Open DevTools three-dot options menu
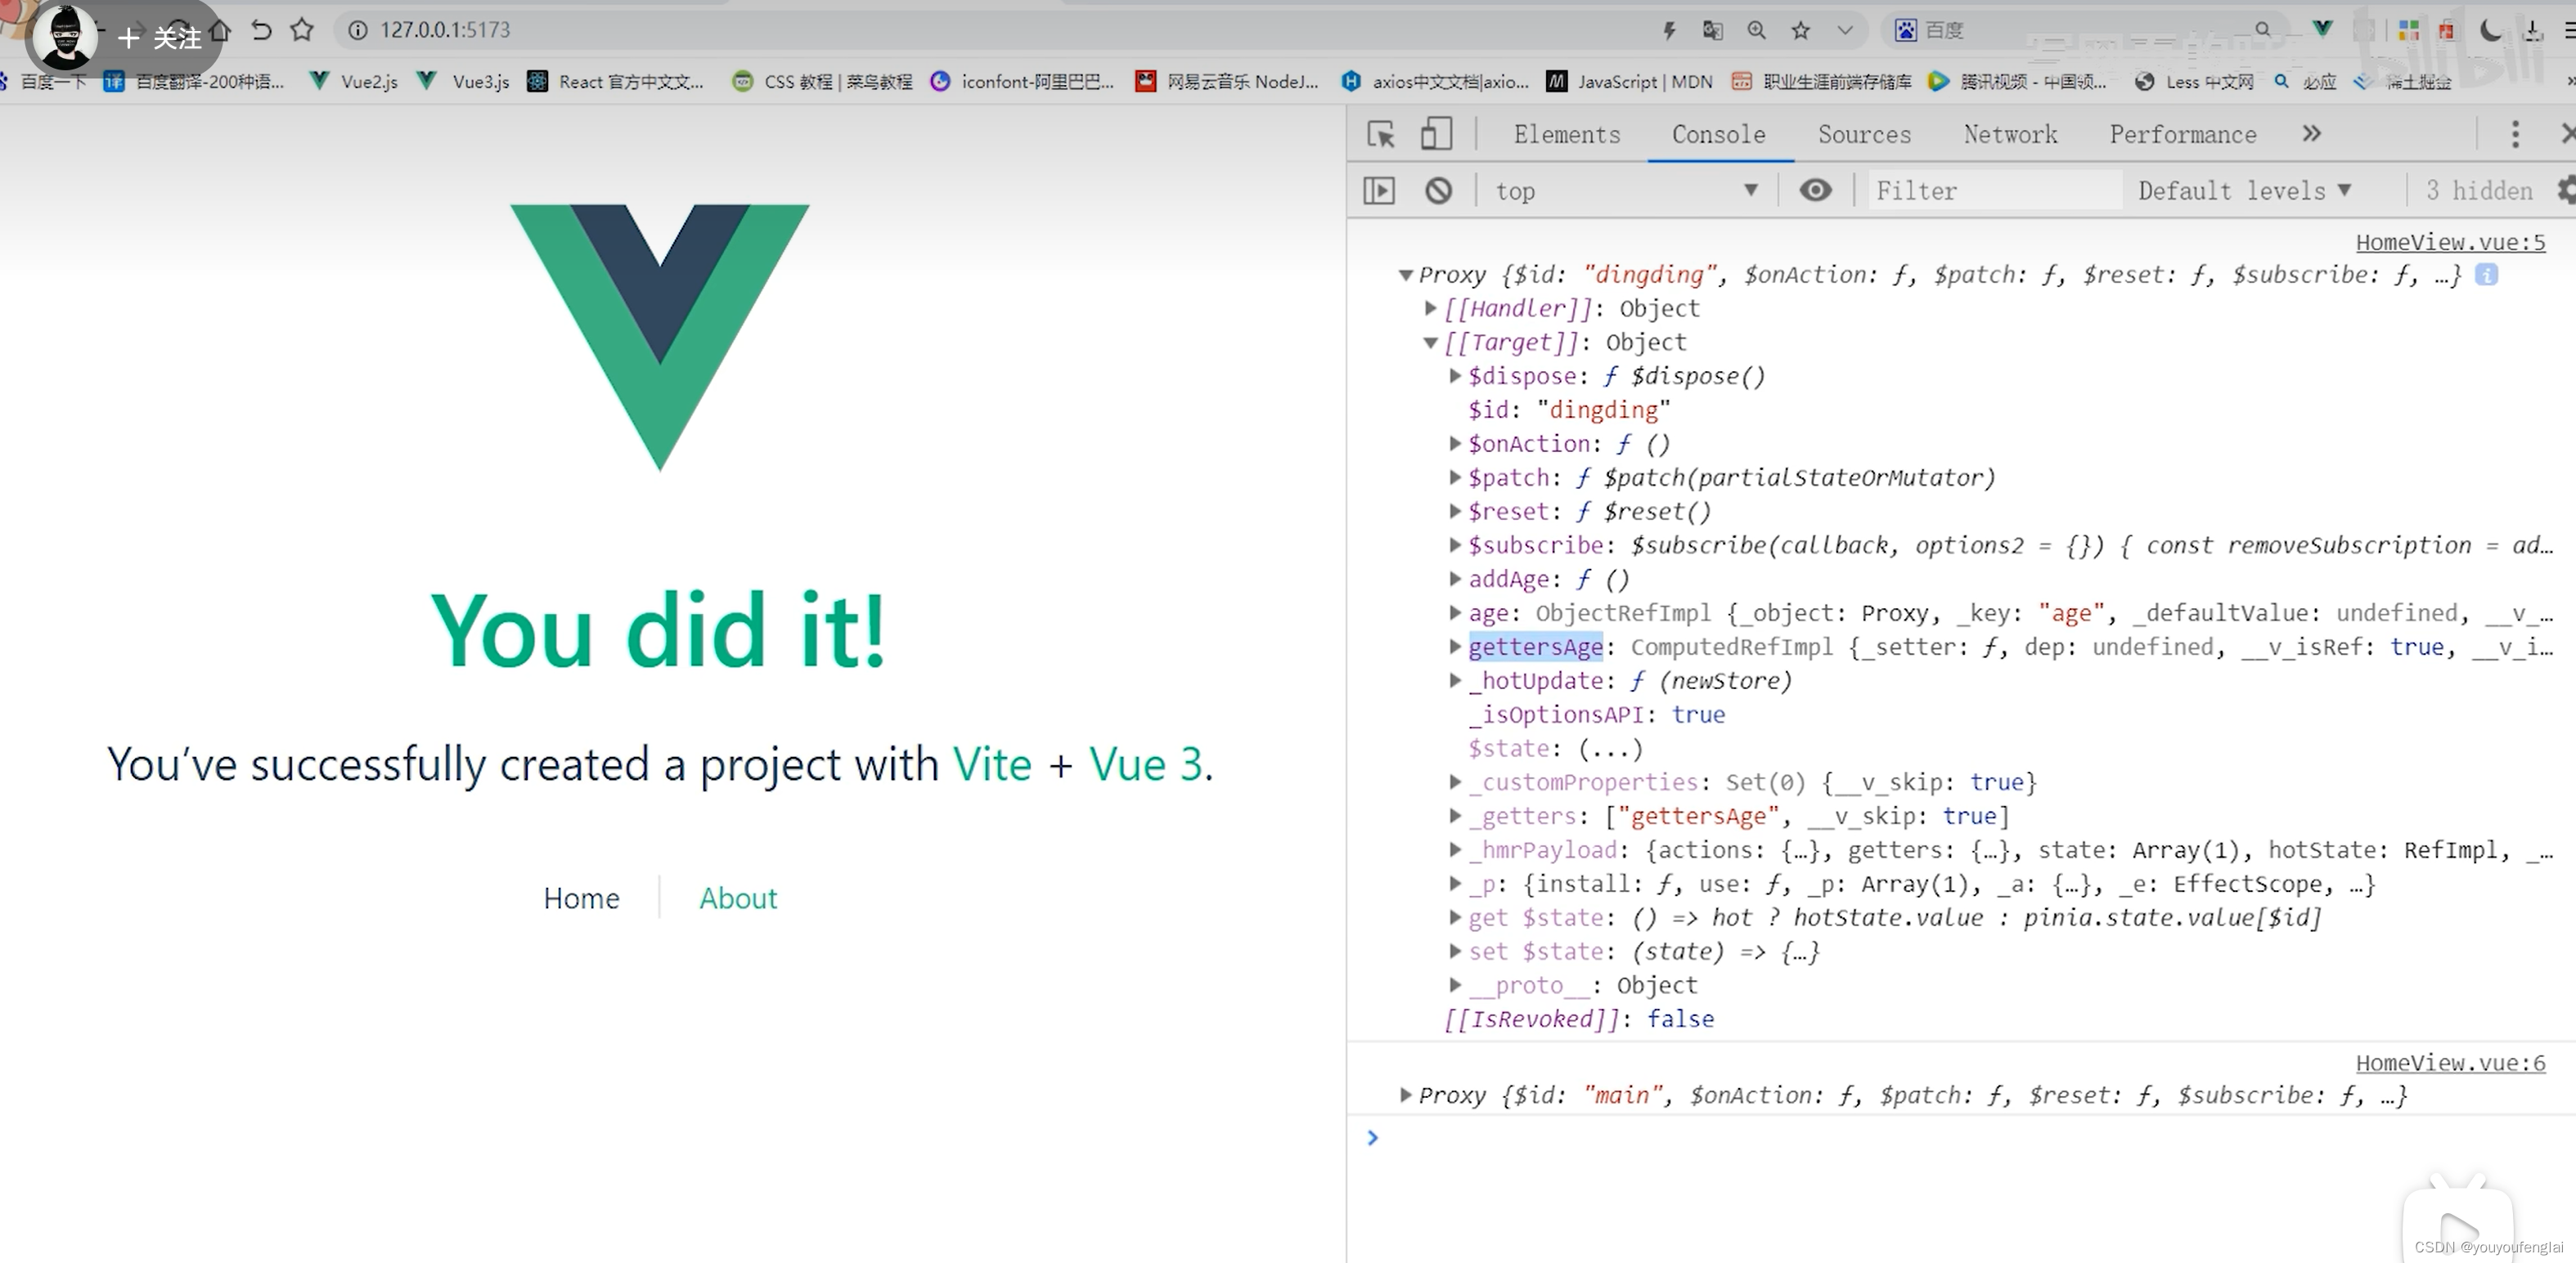Viewport: 2576px width, 1263px height. coord(2515,134)
